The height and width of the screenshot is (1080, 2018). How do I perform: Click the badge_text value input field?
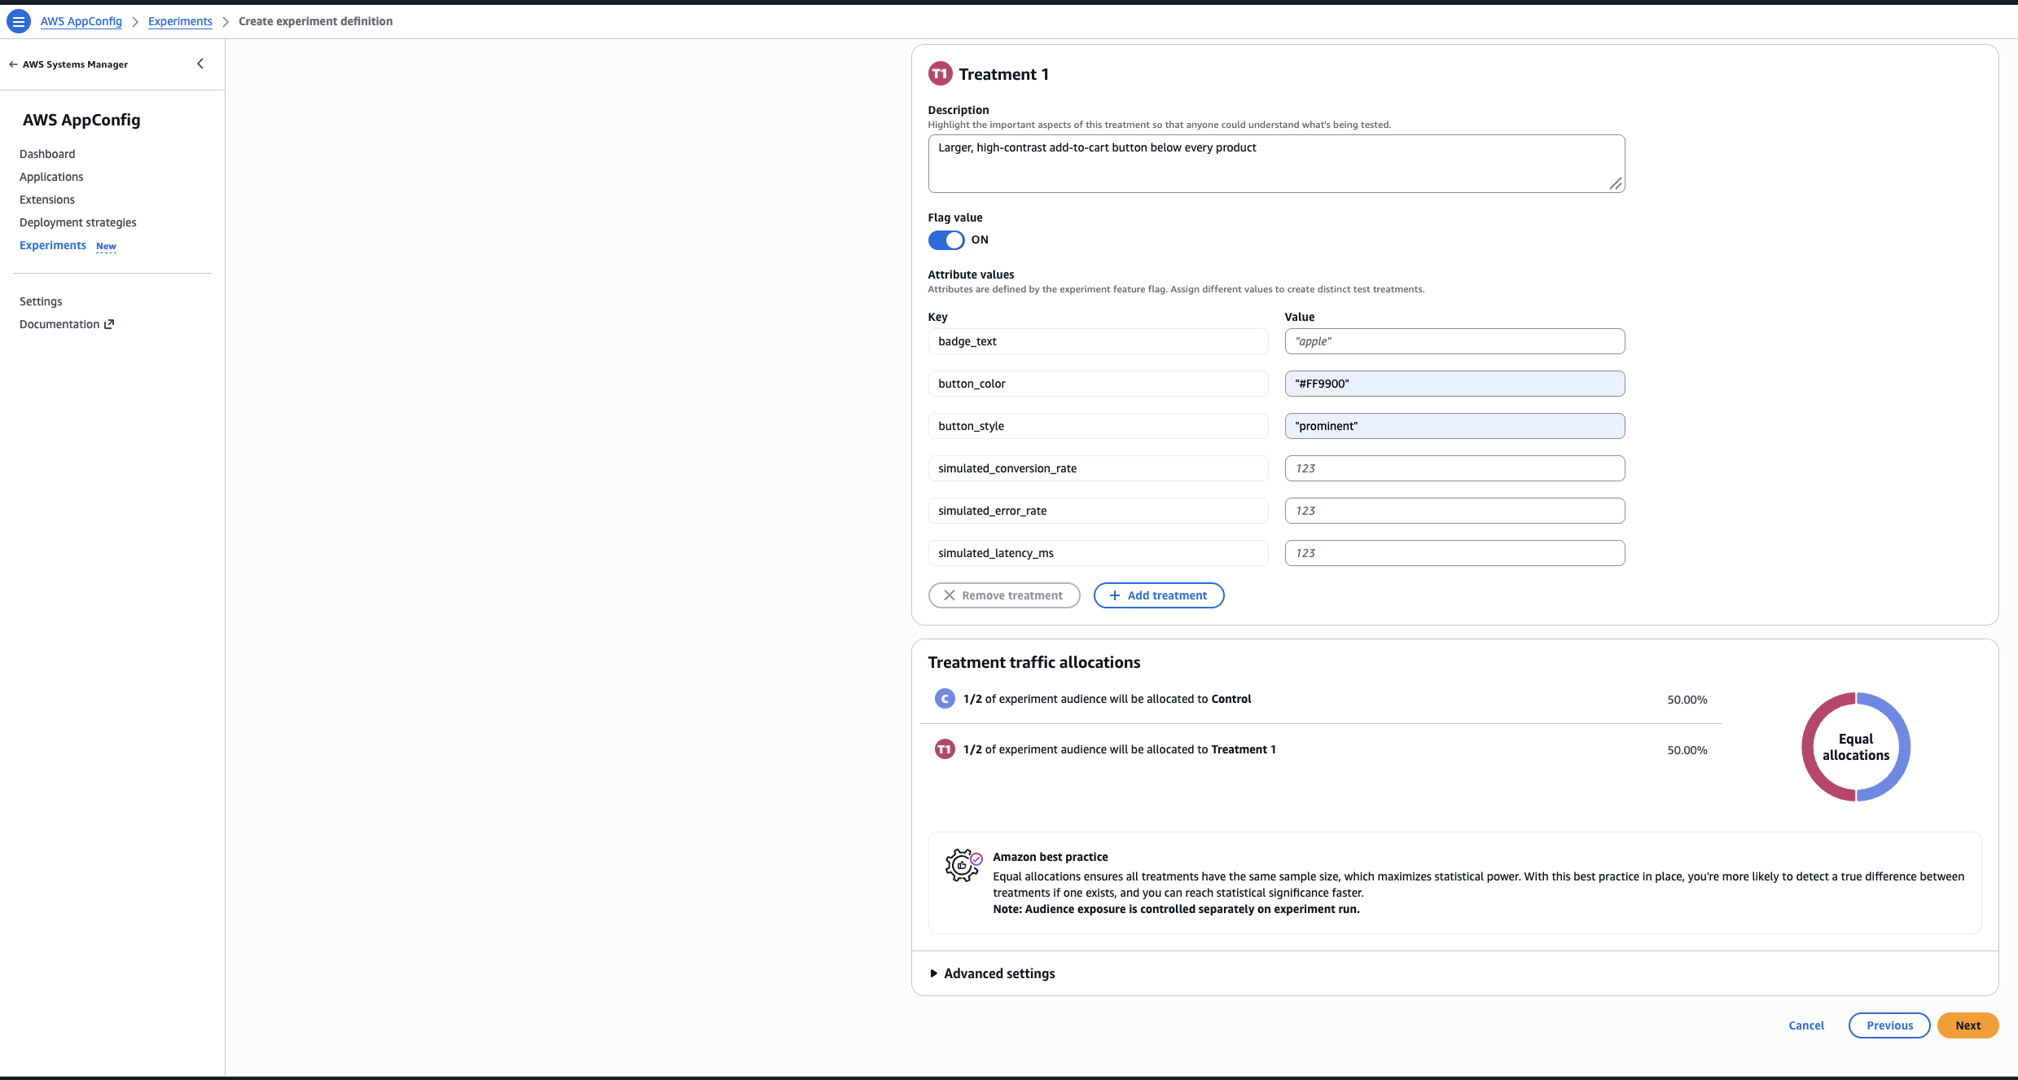[x=1454, y=341]
